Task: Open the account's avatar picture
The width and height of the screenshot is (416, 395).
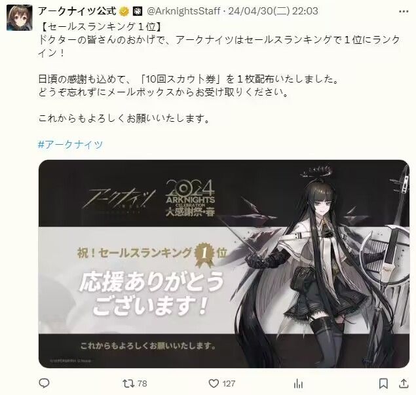Action: point(20,17)
